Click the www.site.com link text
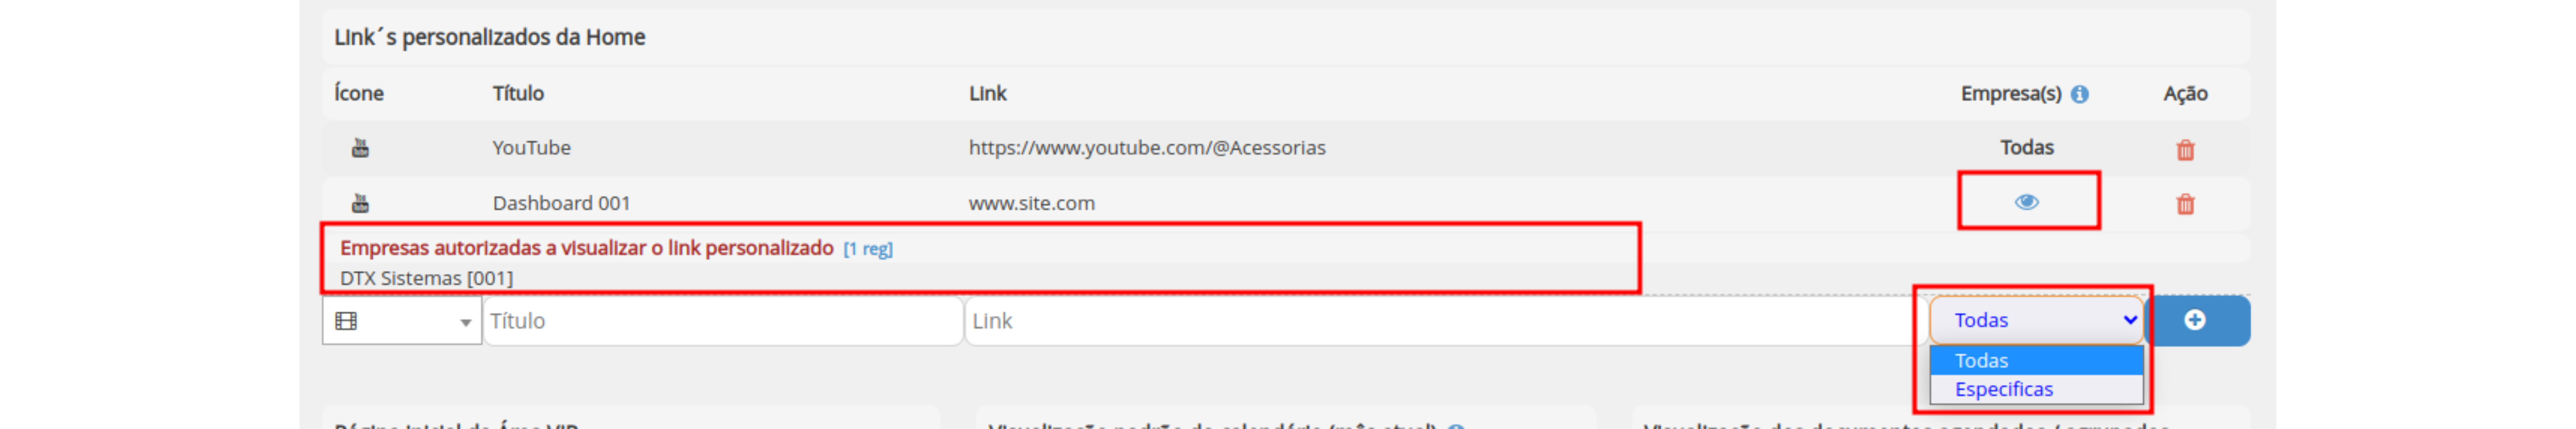This screenshot has width=2576, height=429. pyautogui.click(x=1032, y=203)
